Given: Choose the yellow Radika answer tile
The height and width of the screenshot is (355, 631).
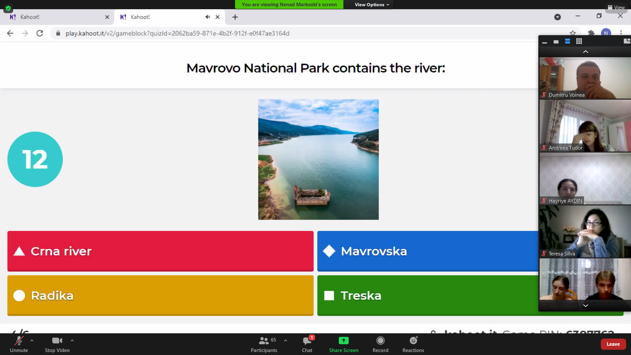Looking at the screenshot, I should (160, 295).
